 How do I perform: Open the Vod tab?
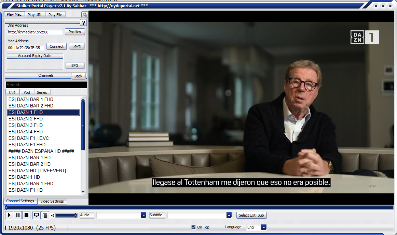[27, 92]
